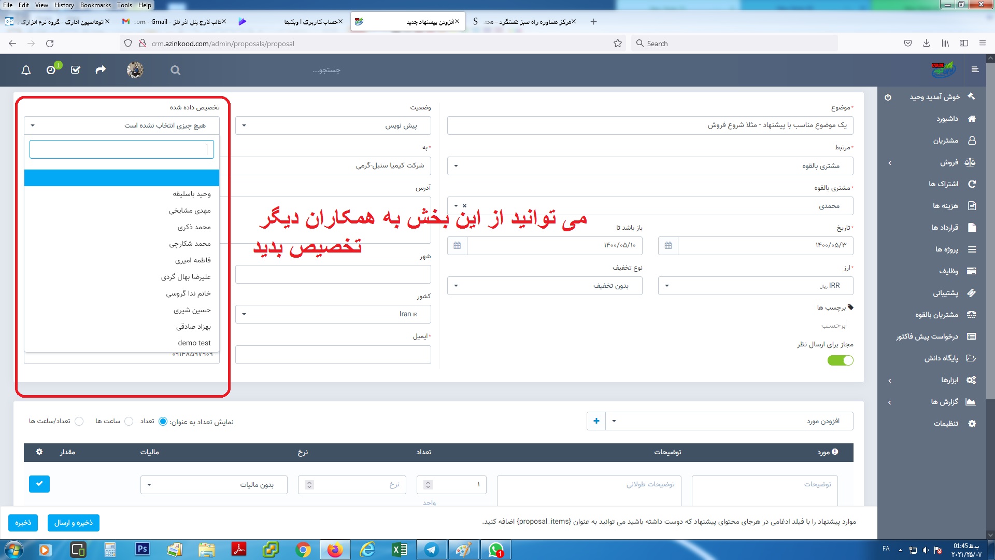Image resolution: width=995 pixels, height=560 pixels.
Task: Click the نرخ rate stepper arrows
Action: (x=309, y=485)
